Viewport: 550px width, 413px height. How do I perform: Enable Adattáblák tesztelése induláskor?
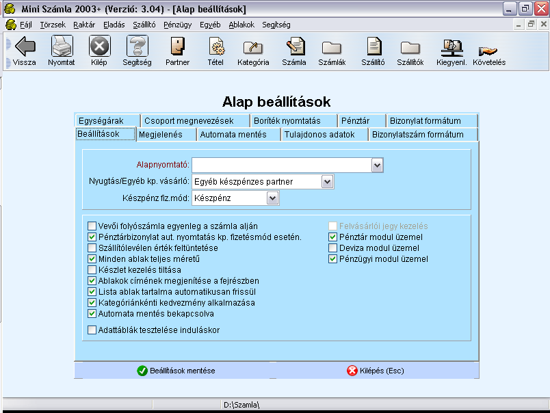point(92,330)
